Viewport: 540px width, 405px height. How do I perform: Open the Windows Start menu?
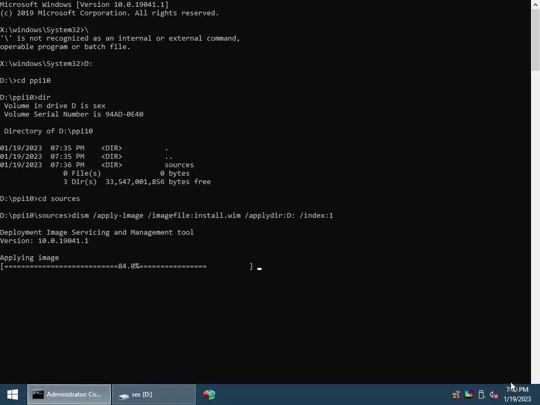pos(13,394)
